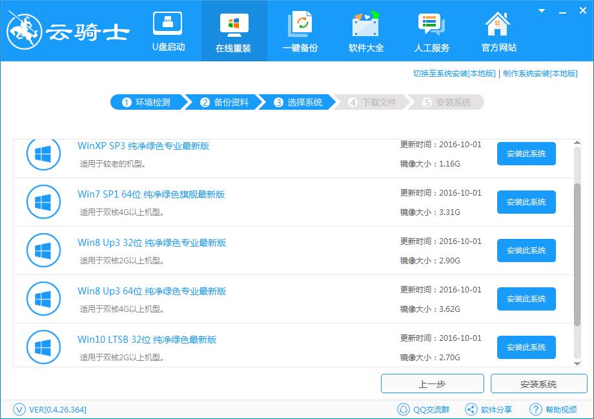Switch to the 在线重装 tab
This screenshot has width=594, height=419.
point(234,29)
